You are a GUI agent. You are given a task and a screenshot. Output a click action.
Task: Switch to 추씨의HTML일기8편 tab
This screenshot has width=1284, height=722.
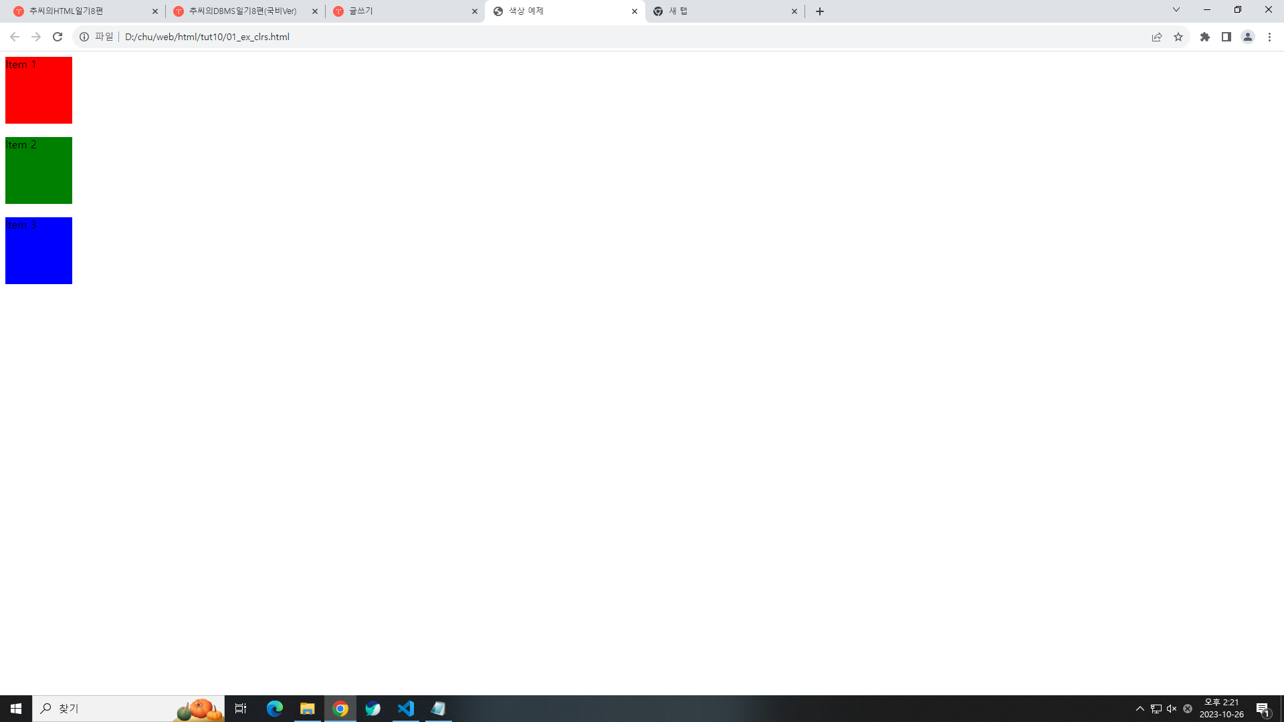[80, 11]
